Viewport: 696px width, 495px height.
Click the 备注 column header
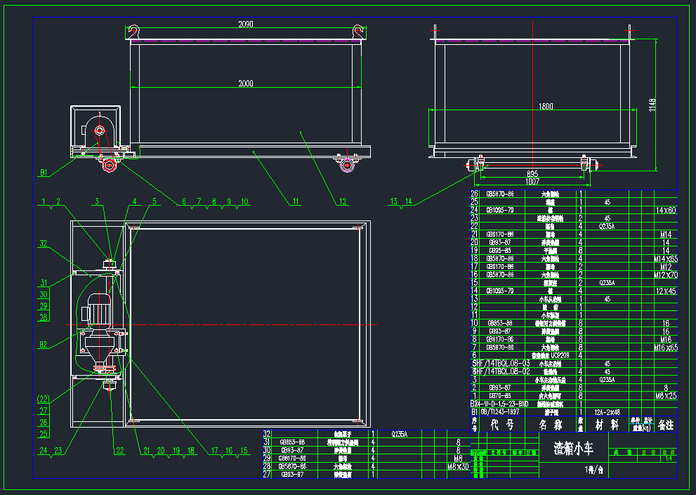point(666,425)
